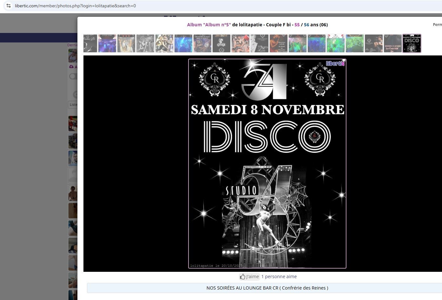
Task: Click the 'NOS SOIRÉES AU LOUNGE BAR CR' caption
Action: coord(267,288)
